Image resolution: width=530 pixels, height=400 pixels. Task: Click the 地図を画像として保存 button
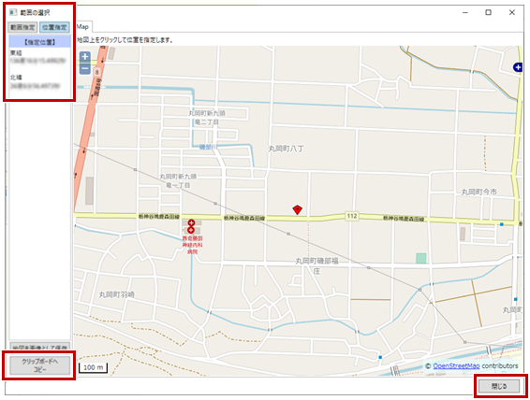[40, 347]
